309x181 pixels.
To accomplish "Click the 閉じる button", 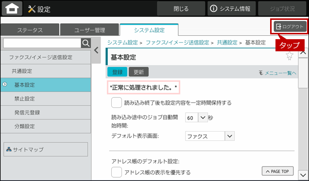I will coord(181,8).
